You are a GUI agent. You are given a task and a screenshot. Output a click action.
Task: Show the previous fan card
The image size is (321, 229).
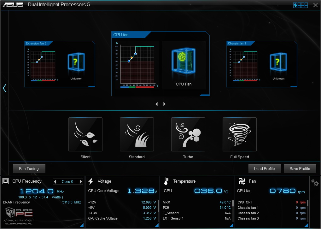coord(157,104)
